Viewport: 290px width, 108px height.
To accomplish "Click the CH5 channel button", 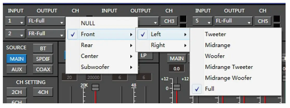I will (263, 21).
